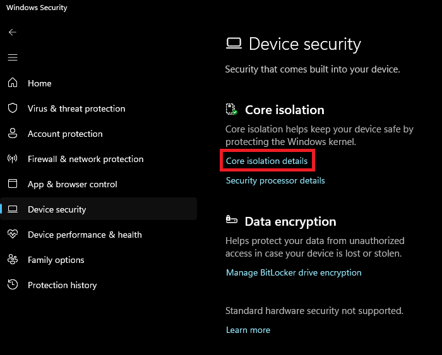Click the Device performance & health heart icon
This screenshot has height=355, width=442.
(x=13, y=235)
